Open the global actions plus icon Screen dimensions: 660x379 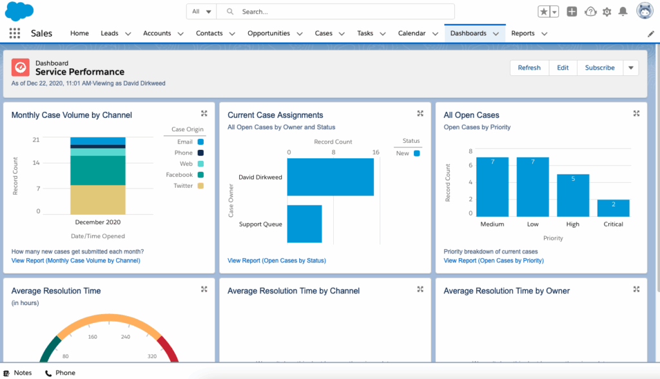(x=572, y=12)
